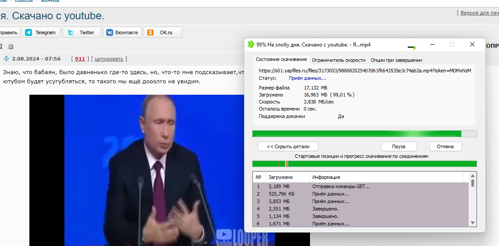This screenshot has width=499, height=246.
Task: Click the цитировать link
Action: (x=109, y=59)
